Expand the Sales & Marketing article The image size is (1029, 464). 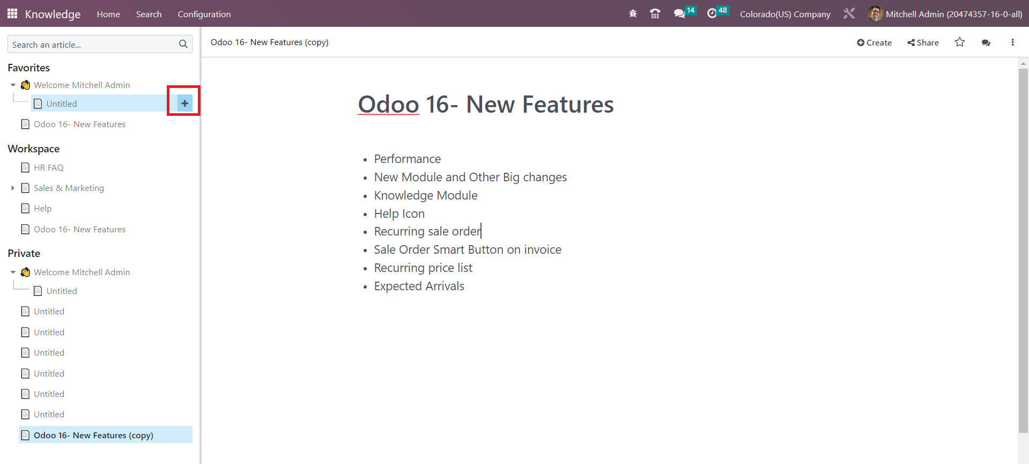(x=13, y=188)
